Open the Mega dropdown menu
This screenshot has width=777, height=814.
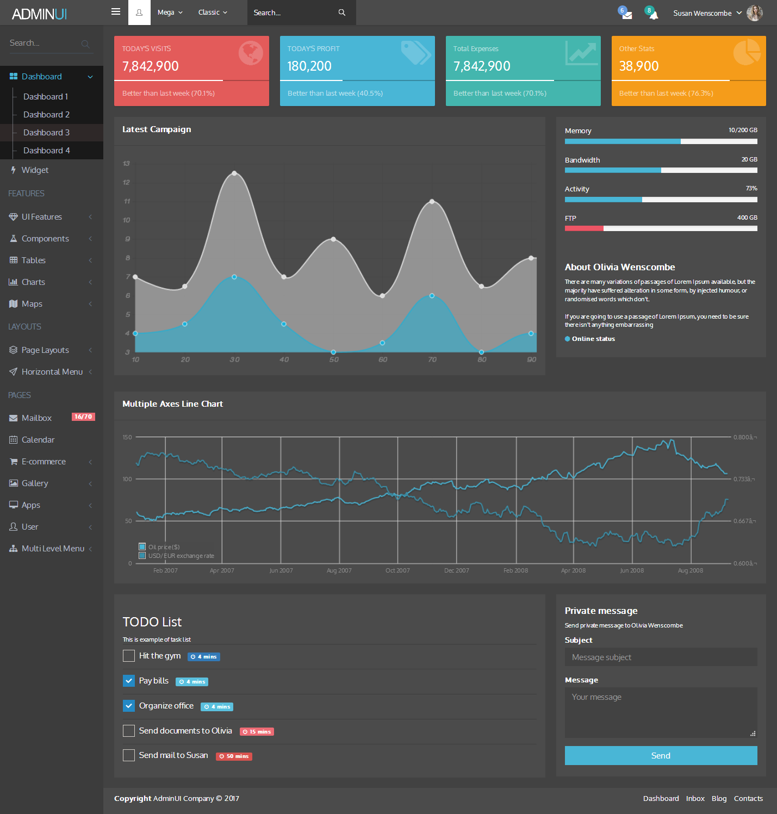tap(170, 13)
